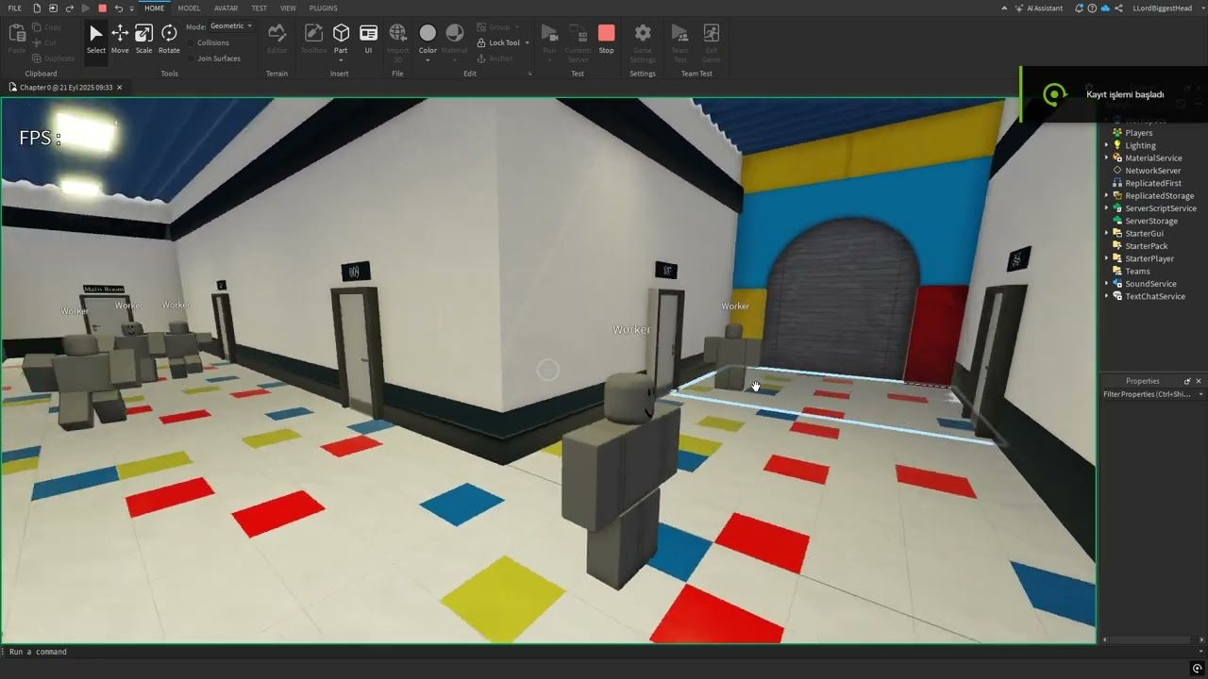Open the Mode Geometric dropdown
The height and width of the screenshot is (679, 1208).
pyautogui.click(x=230, y=26)
